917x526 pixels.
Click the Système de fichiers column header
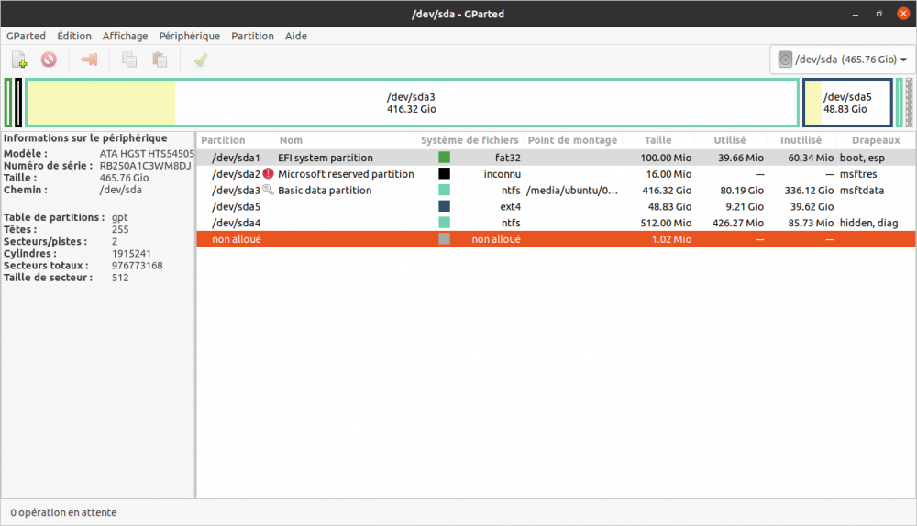pyautogui.click(x=470, y=140)
